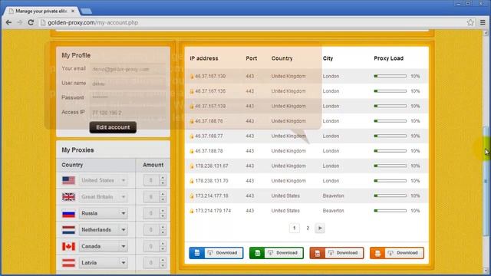The height and width of the screenshot is (276, 491).
Task: Click the amount stepper for Canada
Action: [x=163, y=246]
